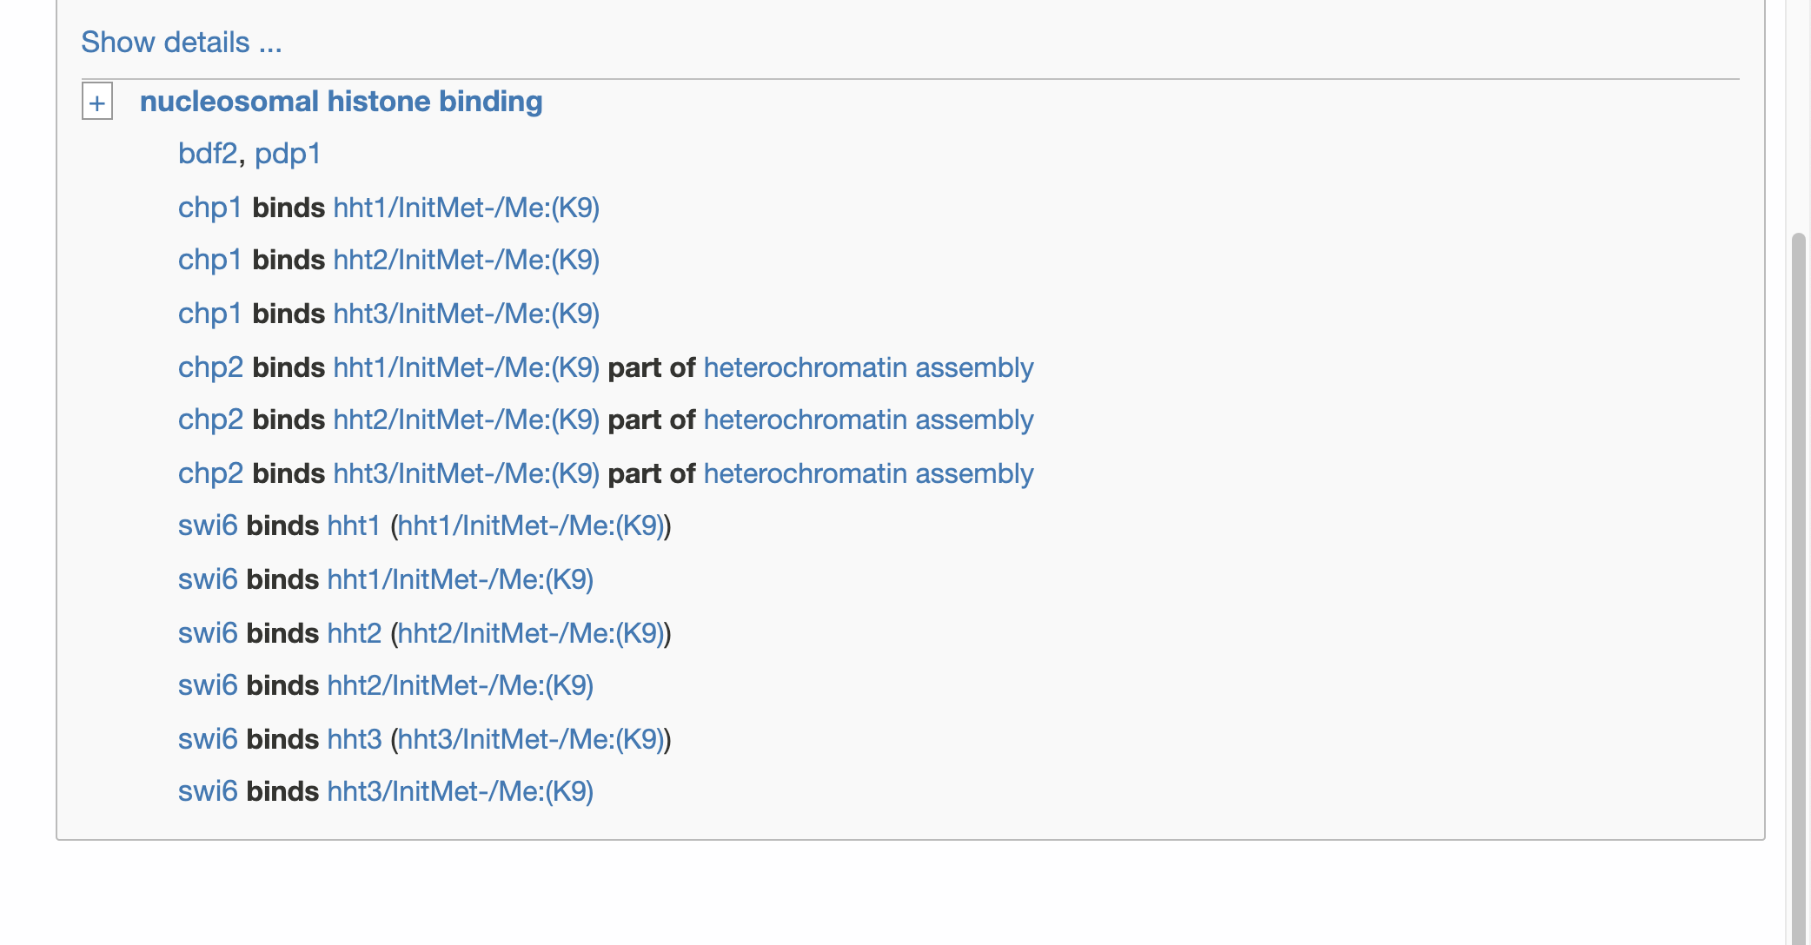The width and height of the screenshot is (1811, 945).
Task: Open the first chp2 gene link
Action: click(209, 367)
